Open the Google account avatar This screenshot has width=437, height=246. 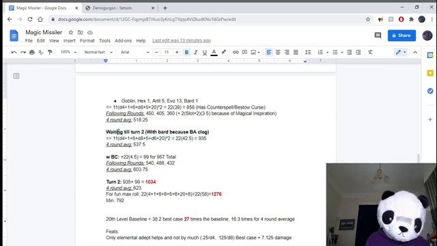click(x=427, y=36)
